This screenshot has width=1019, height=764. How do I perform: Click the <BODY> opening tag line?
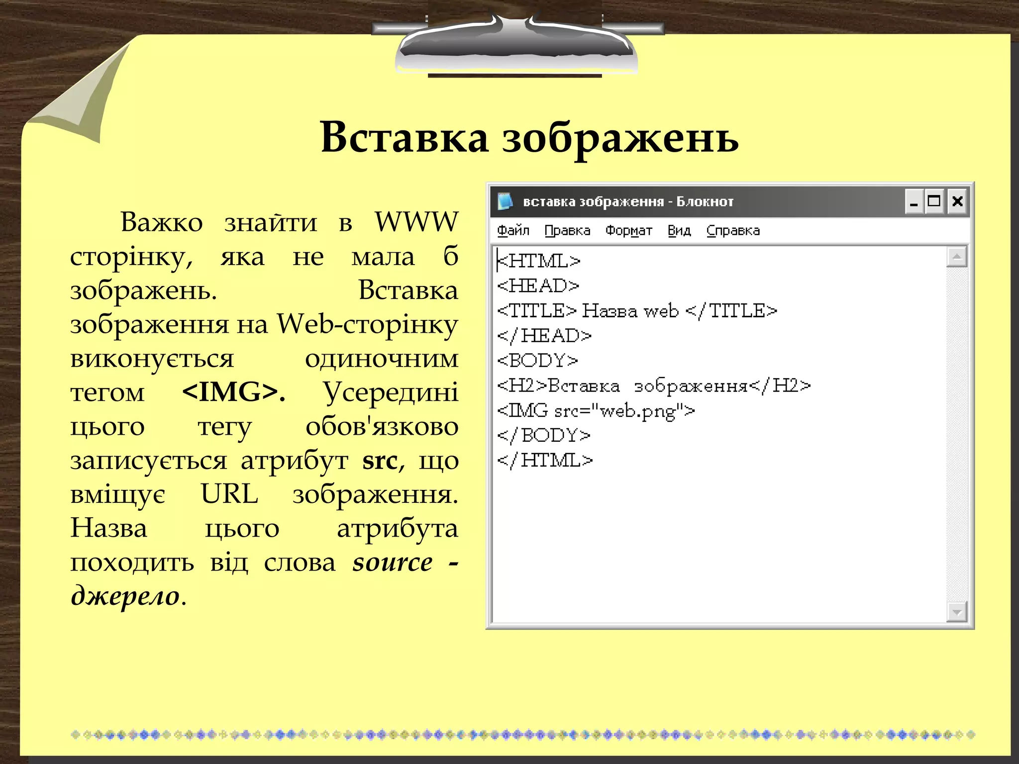coord(537,360)
